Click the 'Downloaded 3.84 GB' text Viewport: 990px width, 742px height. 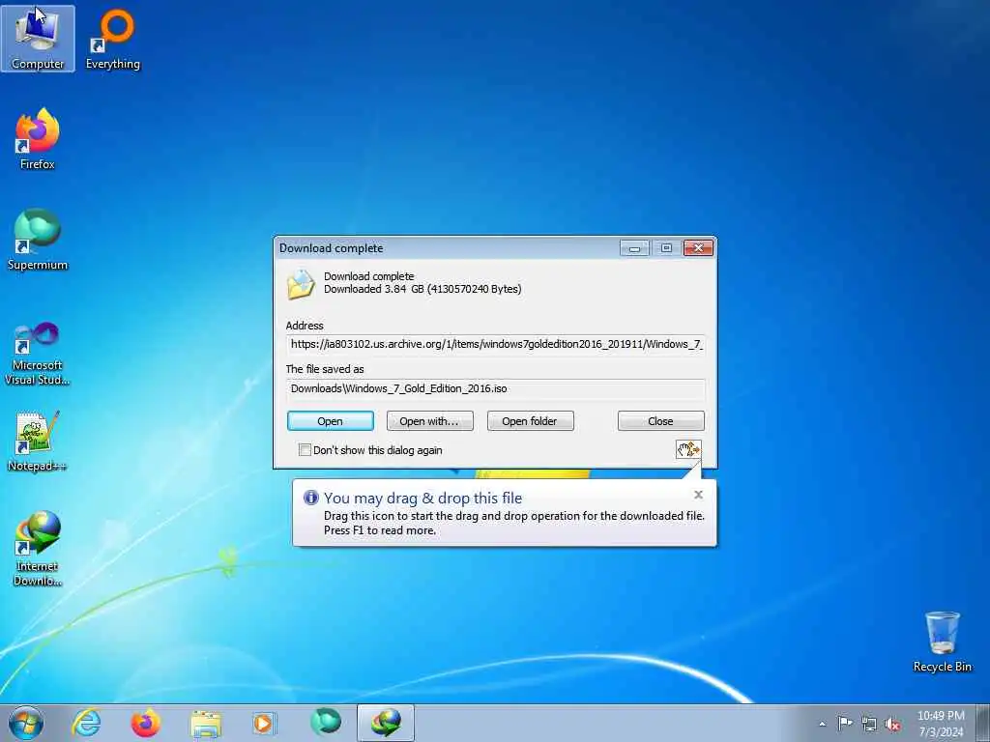[422, 290]
